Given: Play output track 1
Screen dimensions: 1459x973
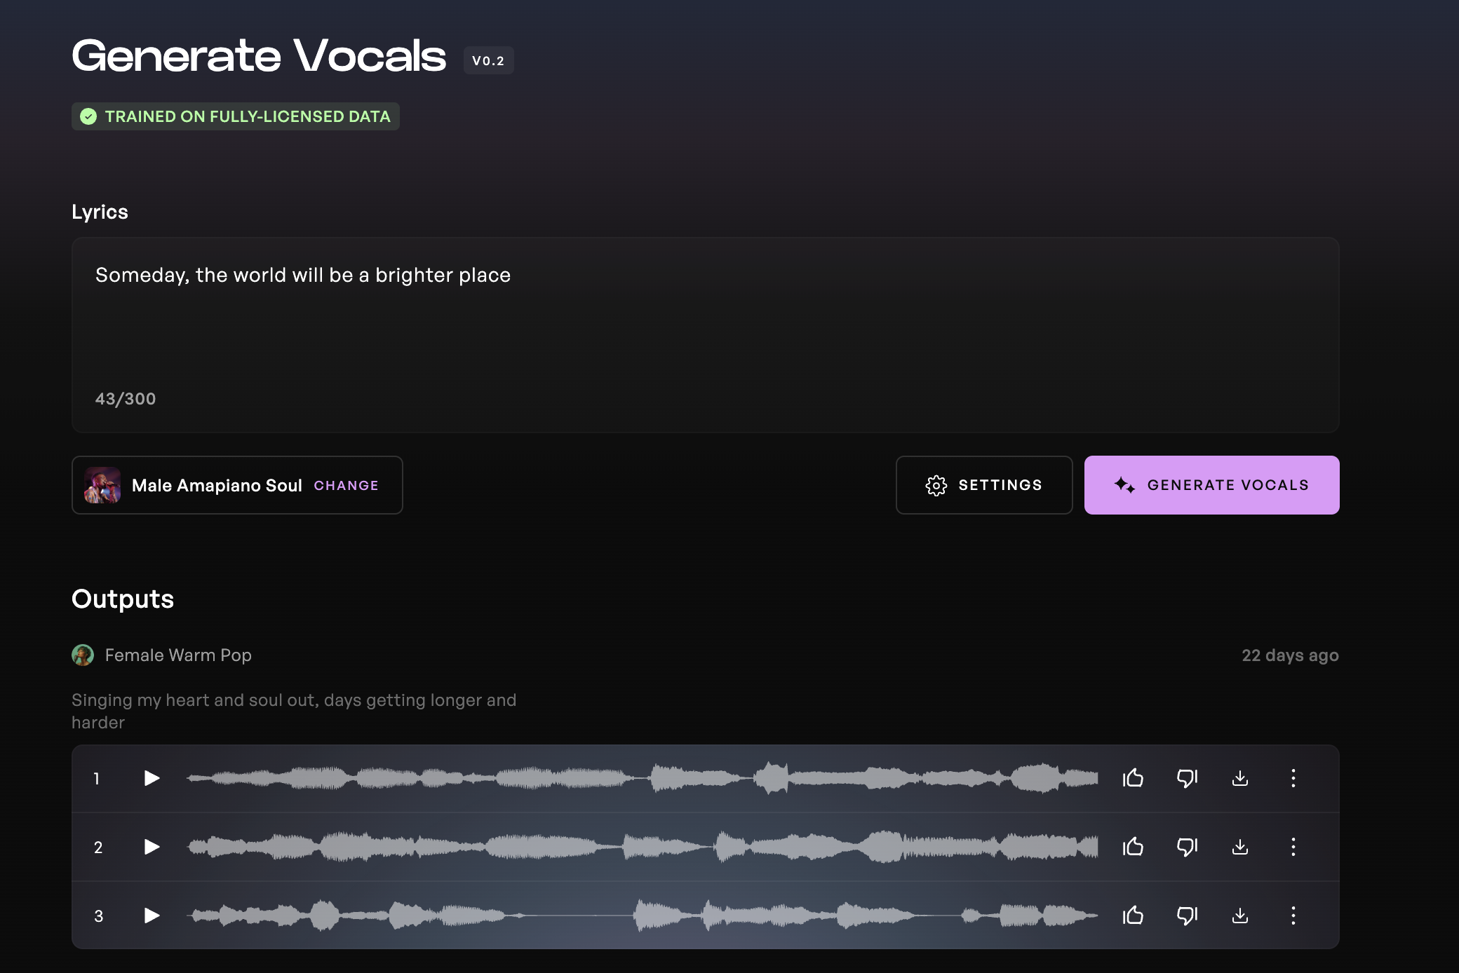Looking at the screenshot, I should pos(152,778).
